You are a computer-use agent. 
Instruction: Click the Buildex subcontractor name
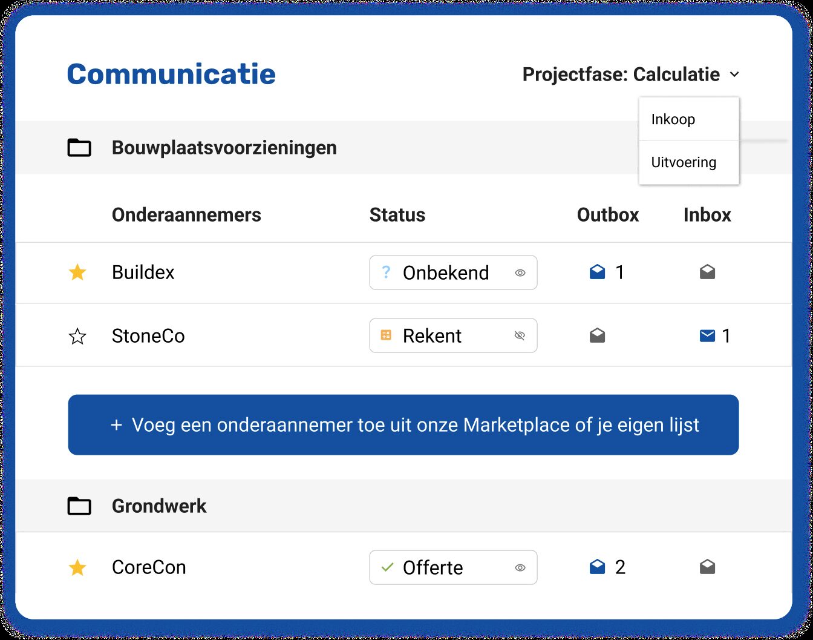(x=143, y=272)
